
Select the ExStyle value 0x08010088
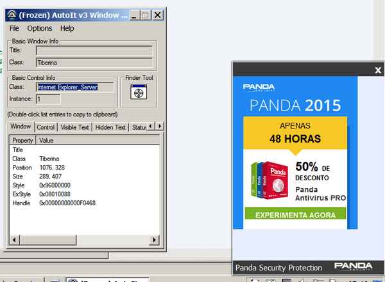[x=55, y=194]
